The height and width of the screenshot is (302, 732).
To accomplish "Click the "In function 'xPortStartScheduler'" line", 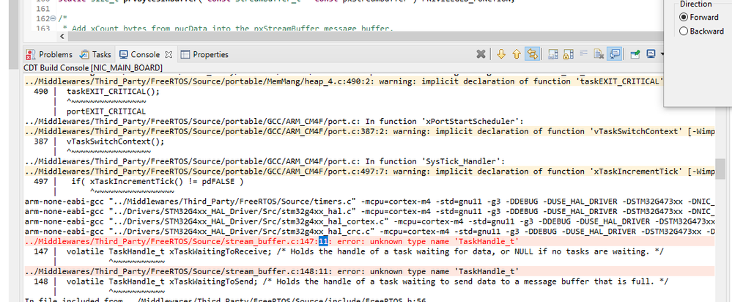I will 274,122.
